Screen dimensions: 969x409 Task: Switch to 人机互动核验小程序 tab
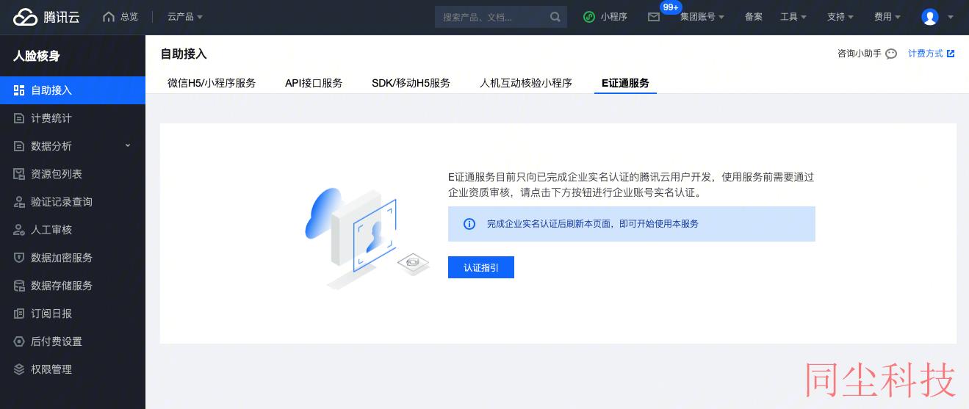(526, 83)
